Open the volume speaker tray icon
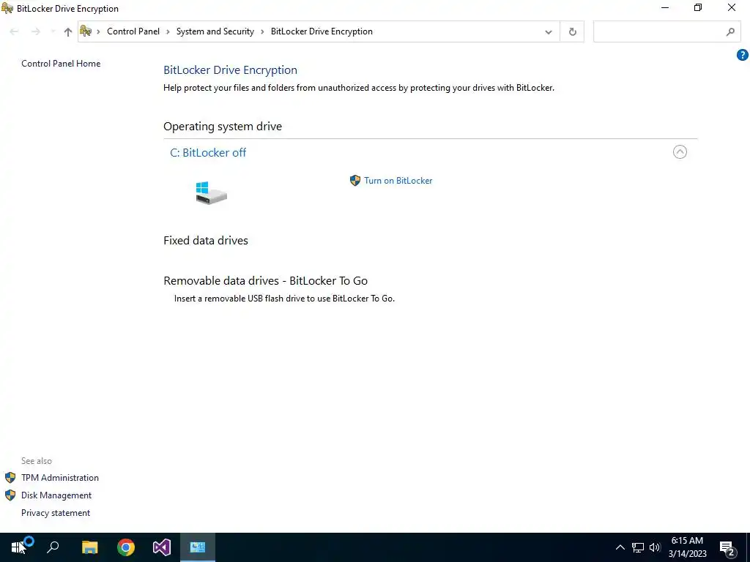 [655, 547]
